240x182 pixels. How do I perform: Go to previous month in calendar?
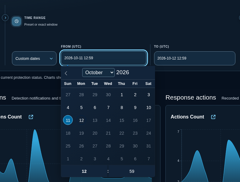(66, 73)
